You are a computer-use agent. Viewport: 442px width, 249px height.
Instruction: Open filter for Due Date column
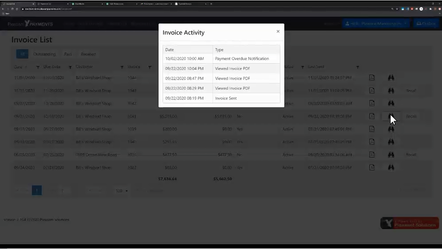pyautogui.click(x=70, y=67)
